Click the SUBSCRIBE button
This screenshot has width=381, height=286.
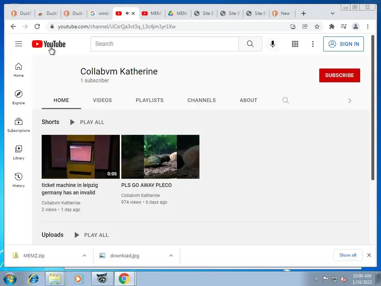click(339, 75)
